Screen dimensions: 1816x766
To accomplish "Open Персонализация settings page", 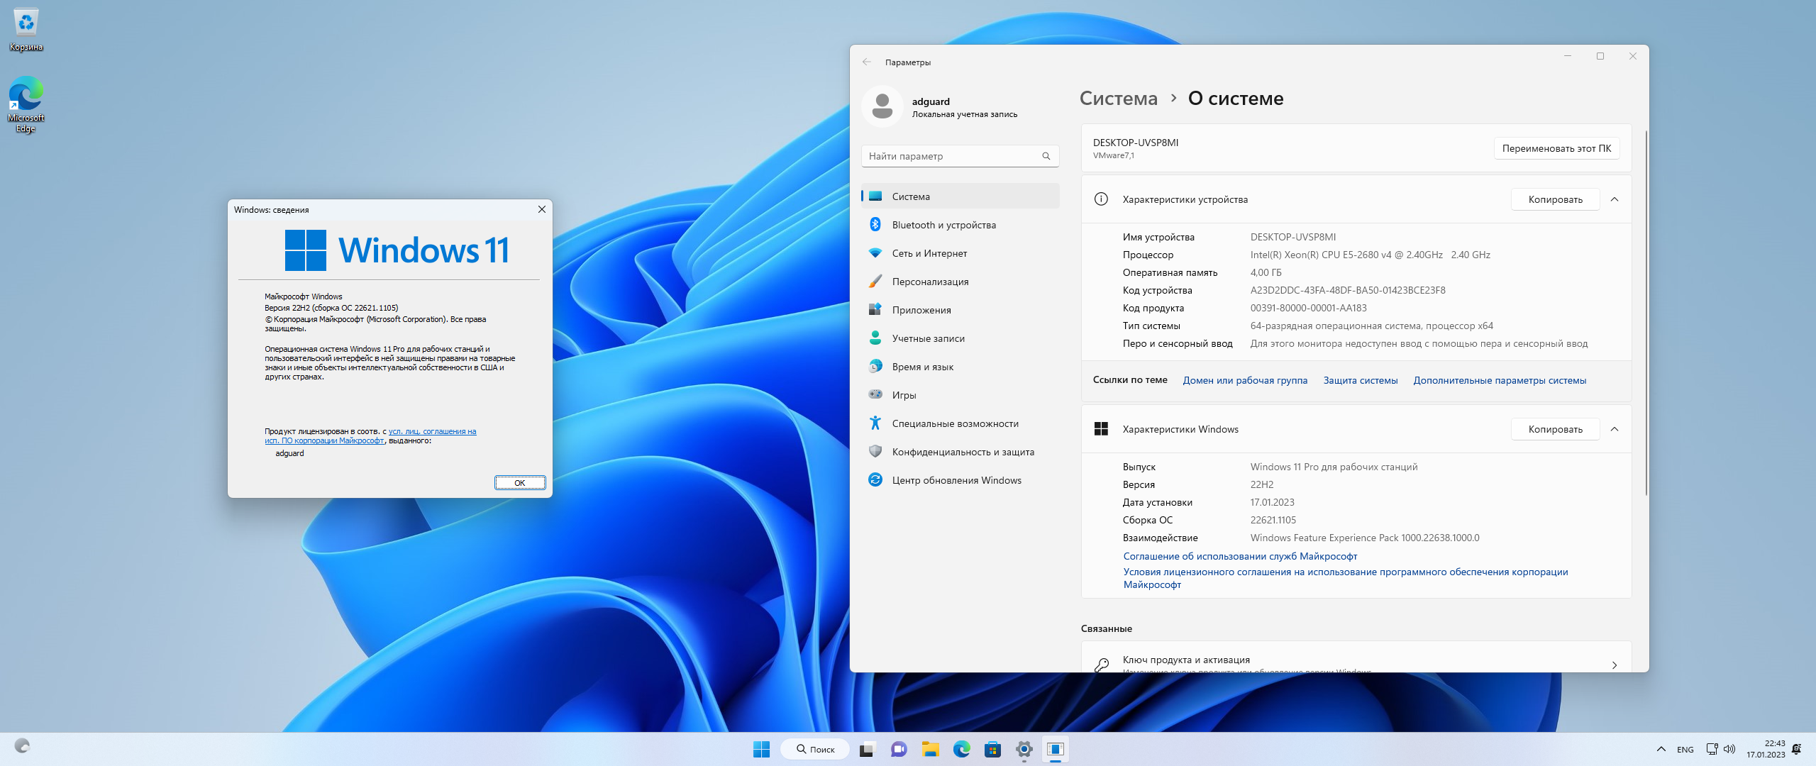I will point(930,282).
